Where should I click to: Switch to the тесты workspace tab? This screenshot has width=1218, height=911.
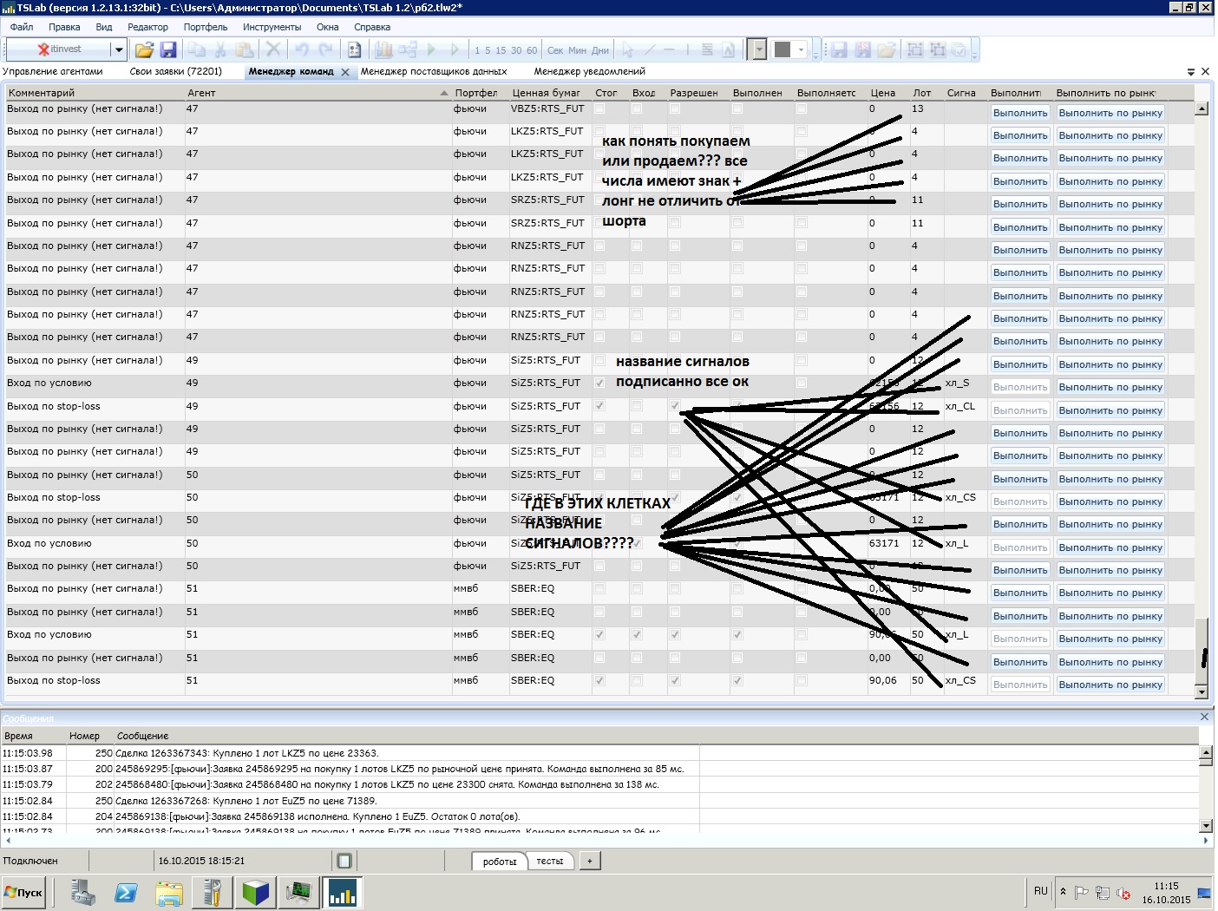click(x=550, y=862)
